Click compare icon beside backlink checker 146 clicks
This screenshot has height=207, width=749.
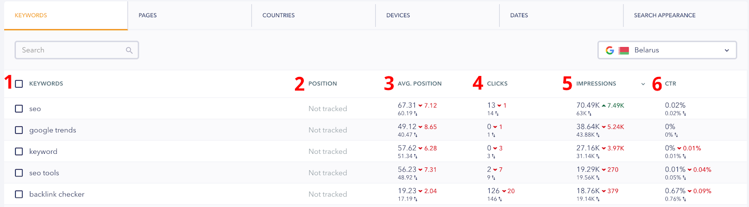tap(500, 199)
